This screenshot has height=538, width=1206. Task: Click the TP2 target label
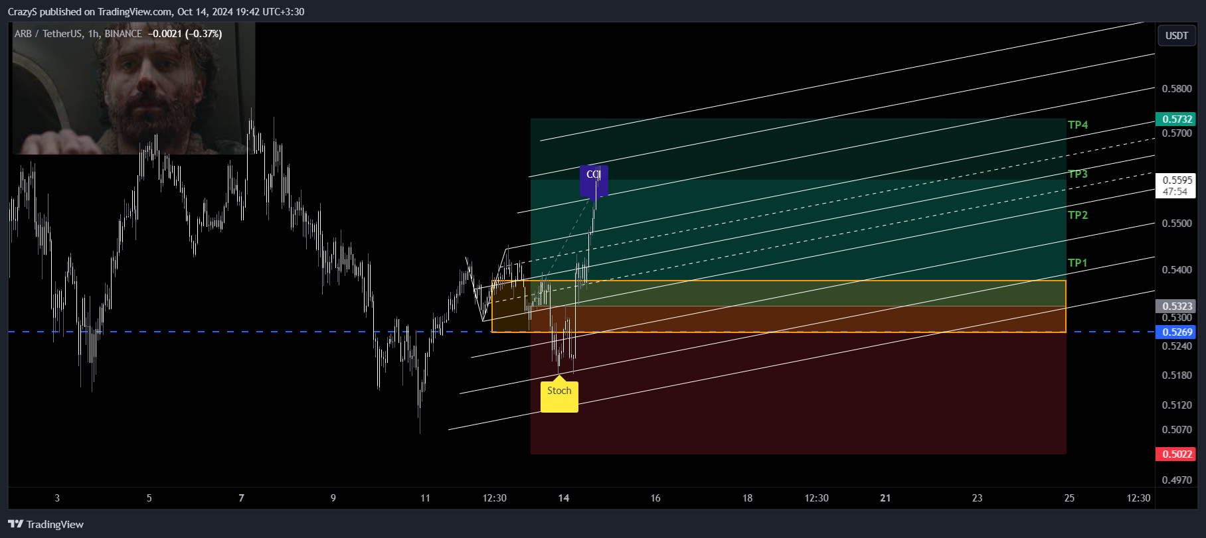1078,215
